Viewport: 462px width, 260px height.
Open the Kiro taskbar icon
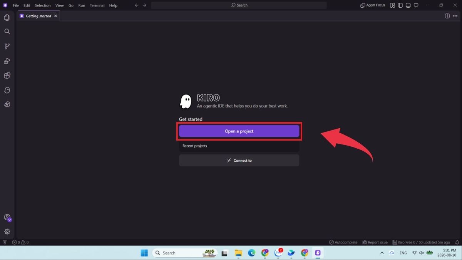318,253
